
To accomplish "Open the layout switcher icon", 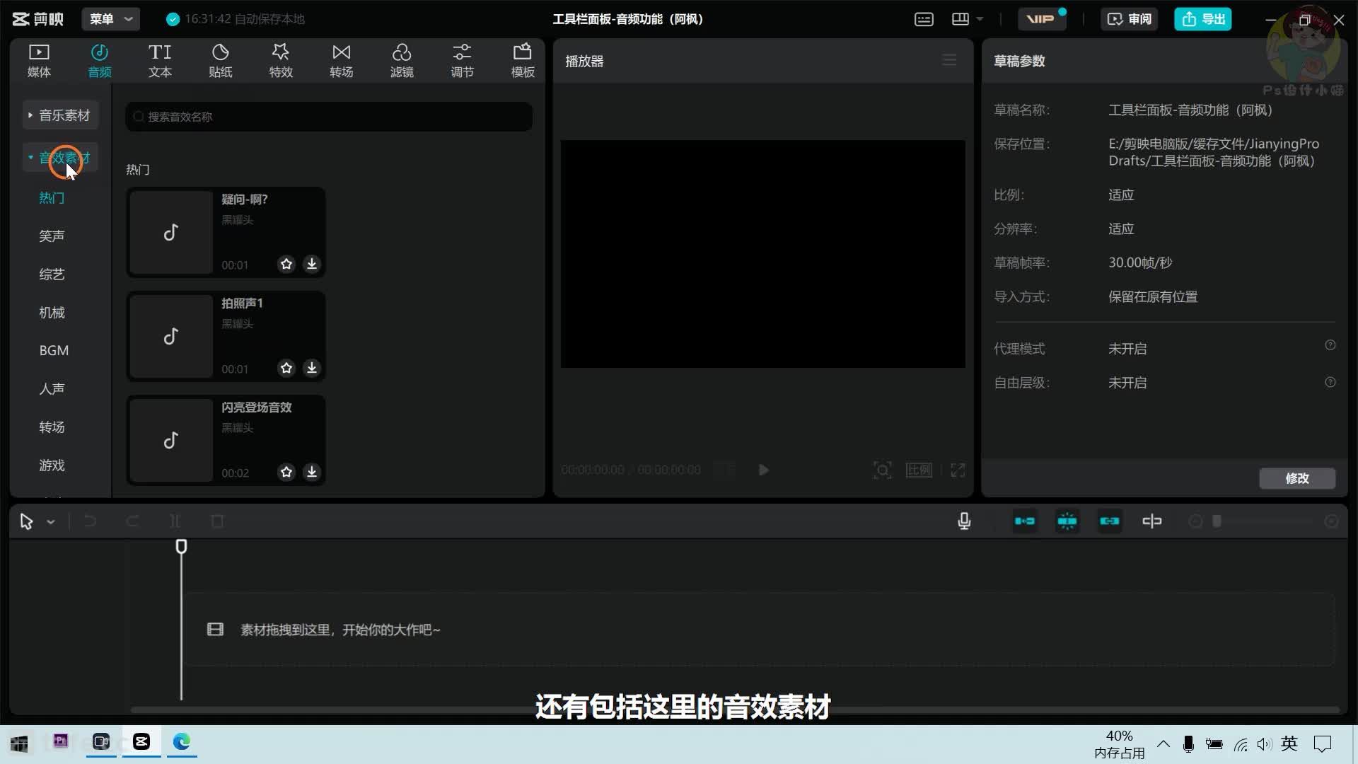I will (x=961, y=19).
